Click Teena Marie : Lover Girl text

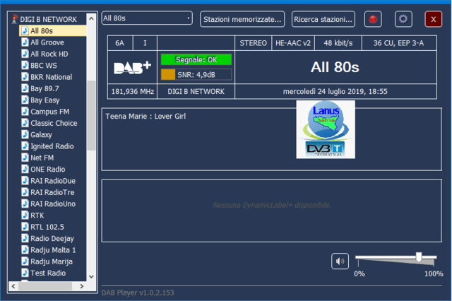[x=145, y=116]
